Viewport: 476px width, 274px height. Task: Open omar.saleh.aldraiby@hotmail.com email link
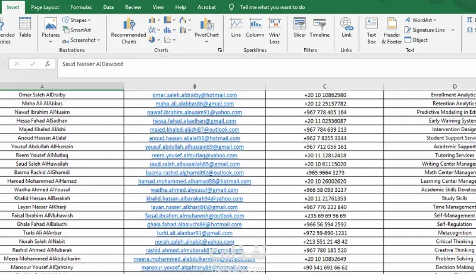tap(195, 95)
